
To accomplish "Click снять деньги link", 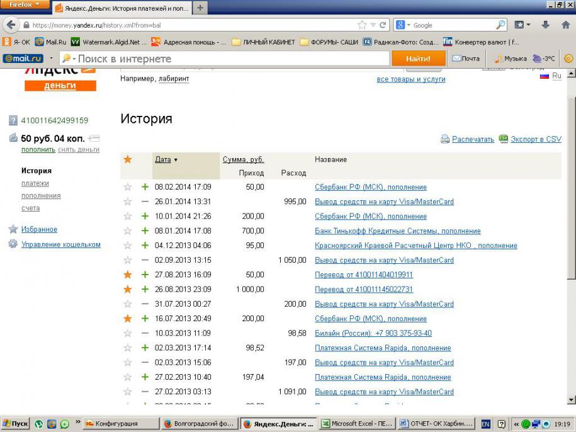I will (79, 149).
